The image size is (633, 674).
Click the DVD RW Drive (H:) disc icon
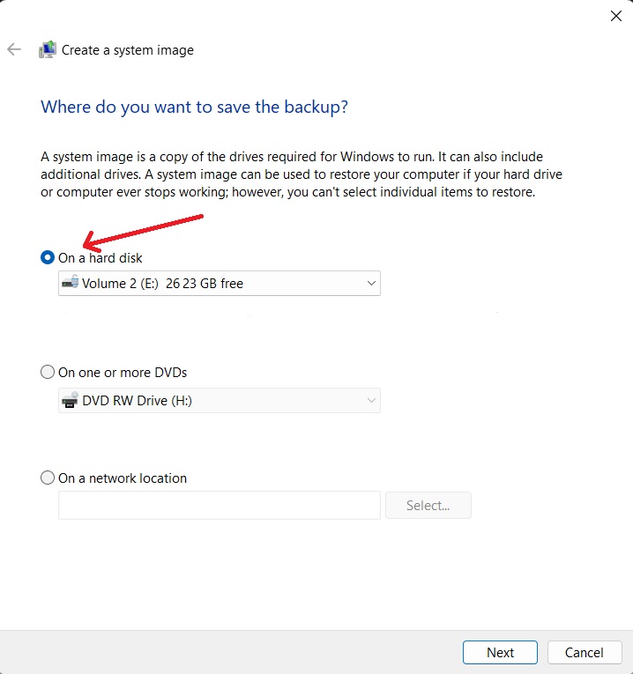pos(71,400)
